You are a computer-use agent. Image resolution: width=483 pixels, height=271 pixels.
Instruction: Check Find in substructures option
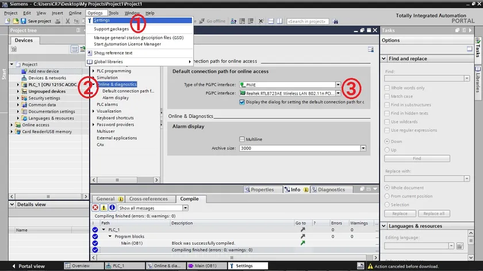387,105
